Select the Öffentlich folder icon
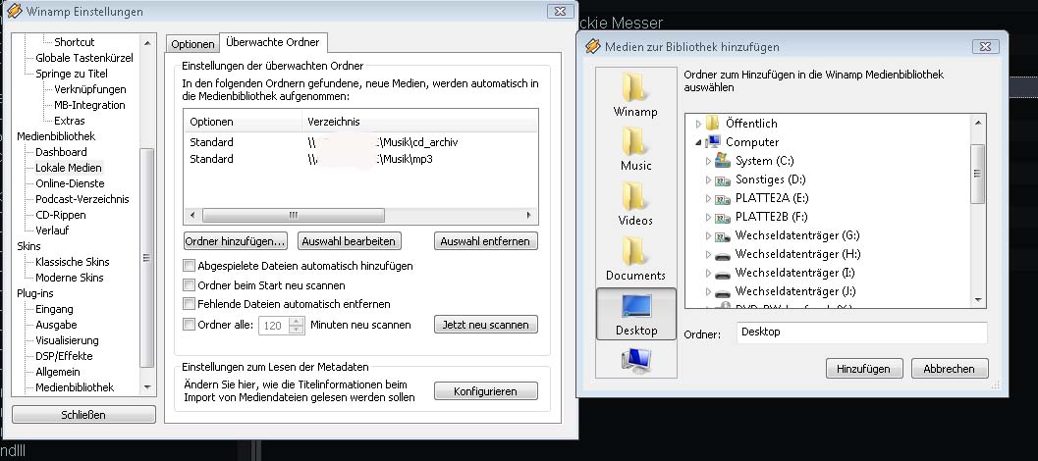 click(713, 124)
